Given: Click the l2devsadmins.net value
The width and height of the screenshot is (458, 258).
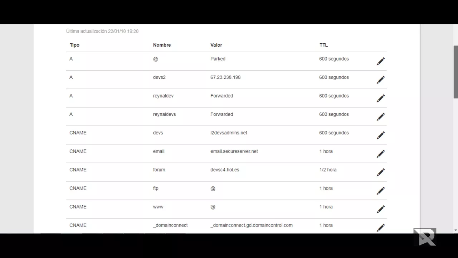Looking at the screenshot, I should [x=229, y=133].
